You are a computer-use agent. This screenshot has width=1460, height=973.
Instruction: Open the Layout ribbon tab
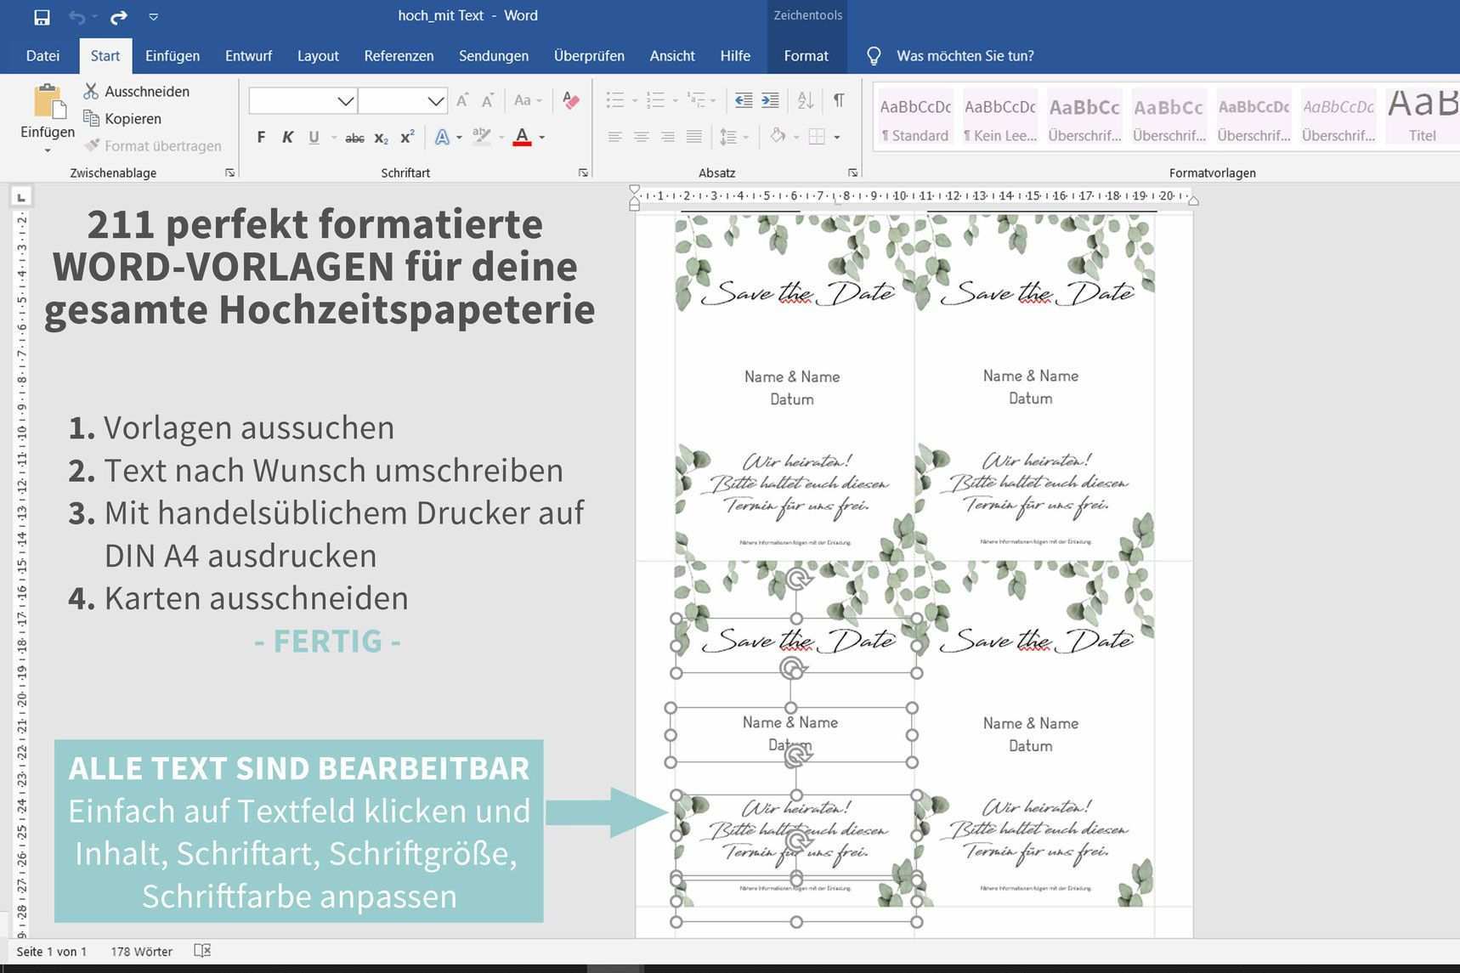pos(318,56)
